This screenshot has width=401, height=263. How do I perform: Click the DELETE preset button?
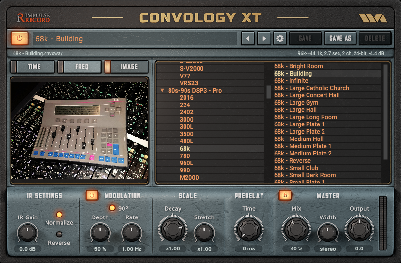pyautogui.click(x=375, y=38)
